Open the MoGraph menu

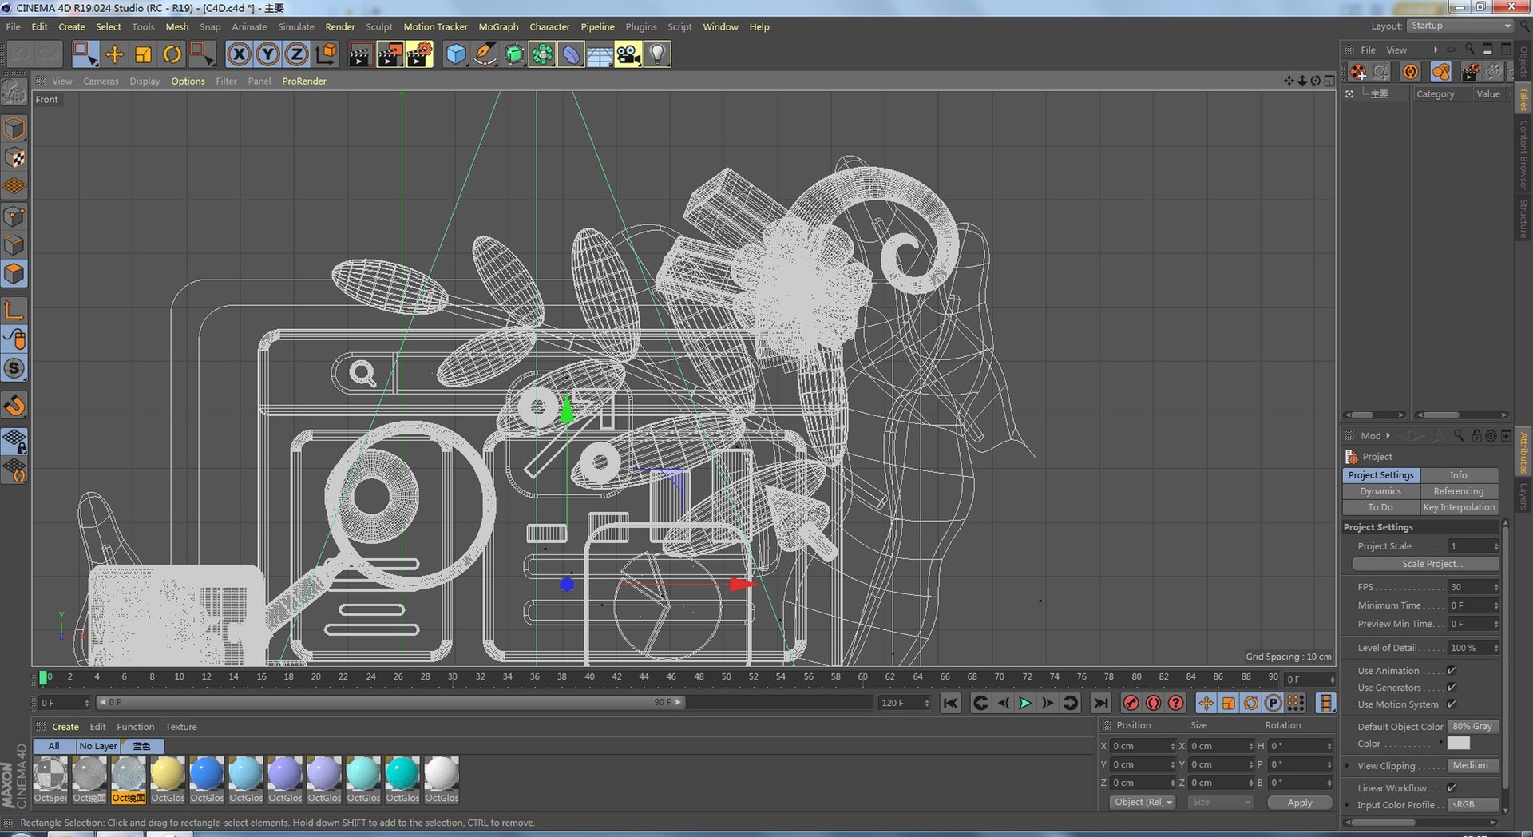pos(498,27)
